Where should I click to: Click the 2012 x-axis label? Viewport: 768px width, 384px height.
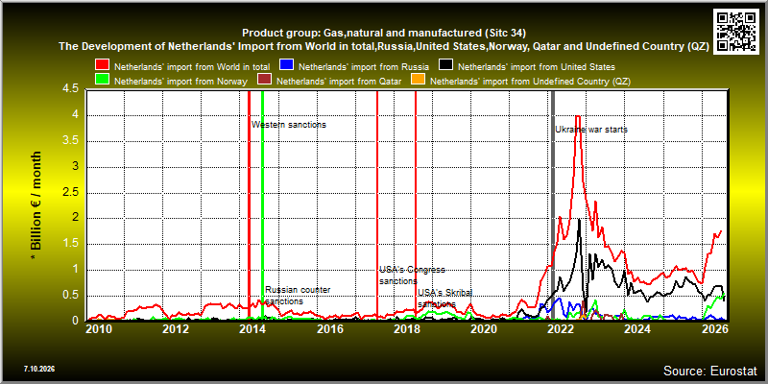(176, 328)
